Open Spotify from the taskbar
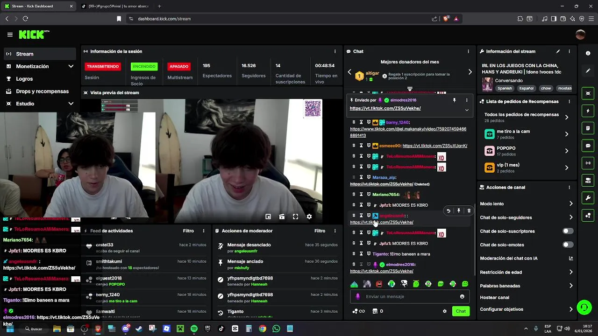The image size is (598, 336). (x=194, y=329)
